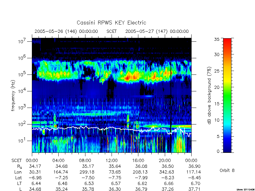The width and height of the screenshot is (255, 191).
Task: Click the frequency (Hz) axis label
Action: click(x=13, y=95)
